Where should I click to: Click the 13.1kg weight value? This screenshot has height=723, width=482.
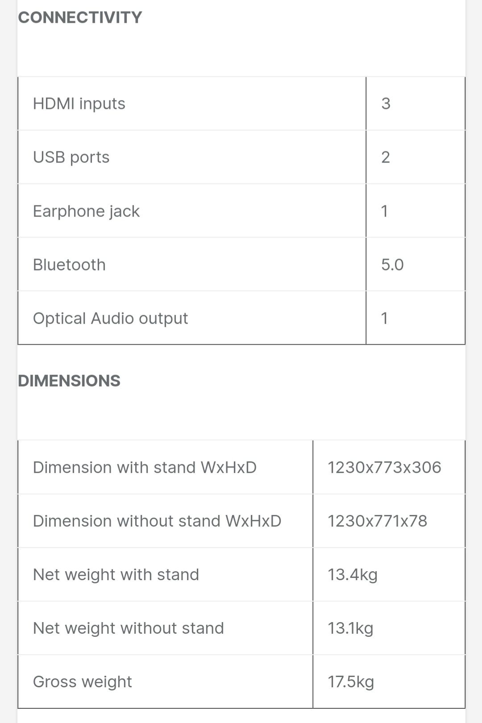350,628
